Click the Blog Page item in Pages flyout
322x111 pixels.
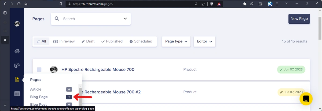pyautogui.click(x=39, y=97)
